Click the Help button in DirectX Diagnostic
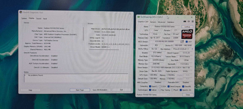 (x=30, y=90)
